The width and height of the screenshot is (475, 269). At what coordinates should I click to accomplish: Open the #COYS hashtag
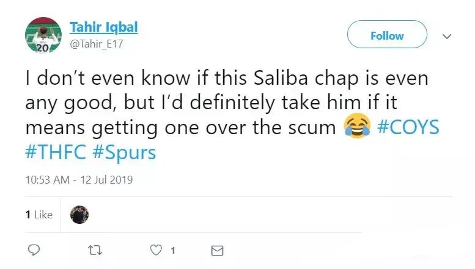408,127
